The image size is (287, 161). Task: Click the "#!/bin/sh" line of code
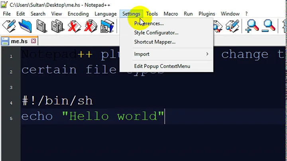tap(57, 100)
